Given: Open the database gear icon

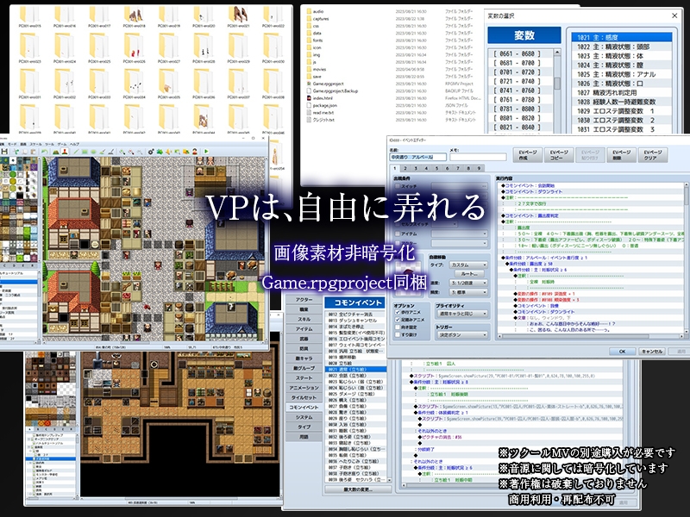Looking at the screenshot, I should coord(151,151).
